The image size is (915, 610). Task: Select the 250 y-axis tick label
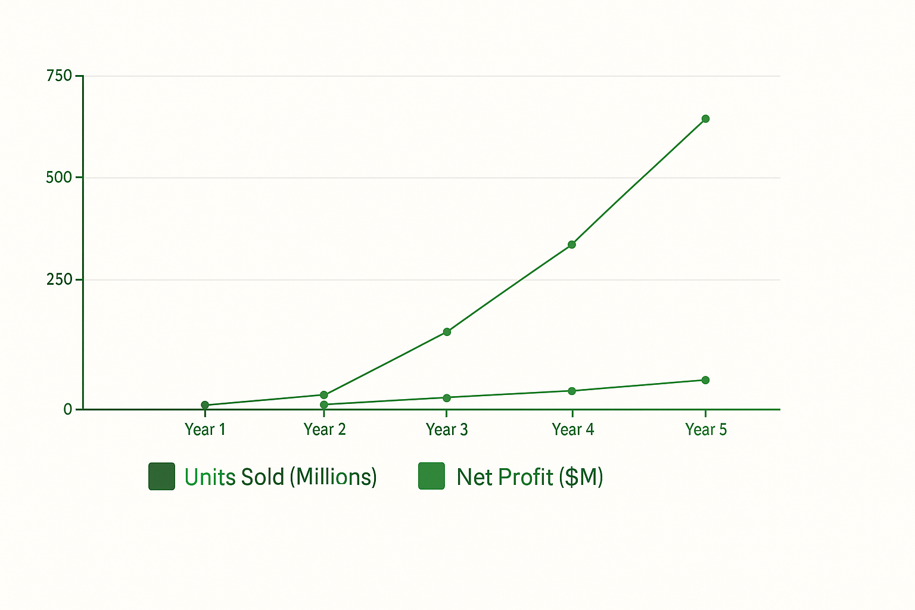[x=59, y=279]
